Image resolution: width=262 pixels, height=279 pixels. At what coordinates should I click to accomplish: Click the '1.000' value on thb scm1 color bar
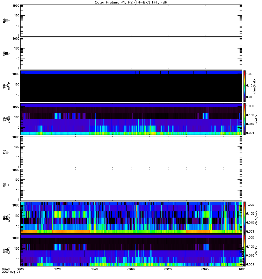coord(250,106)
